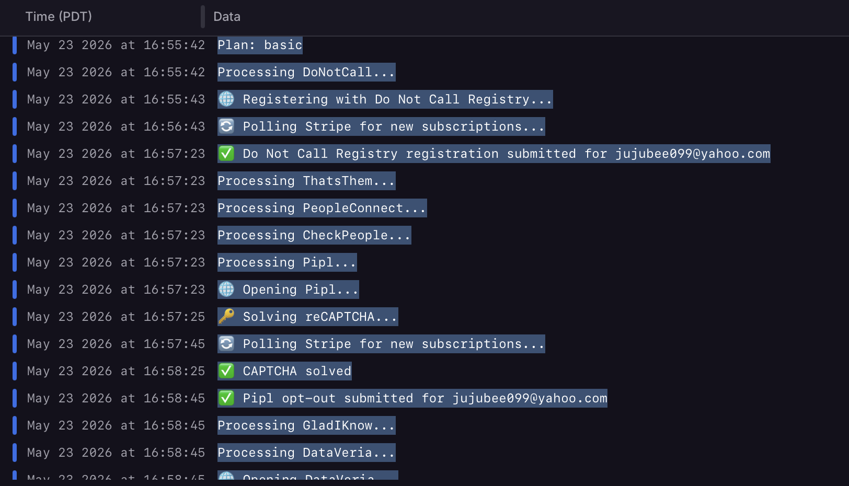Click the timestamp May 23 2026 at 16:57:25
The image size is (849, 486).
[116, 317]
